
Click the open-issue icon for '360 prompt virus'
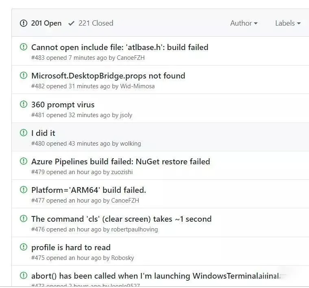24,104
